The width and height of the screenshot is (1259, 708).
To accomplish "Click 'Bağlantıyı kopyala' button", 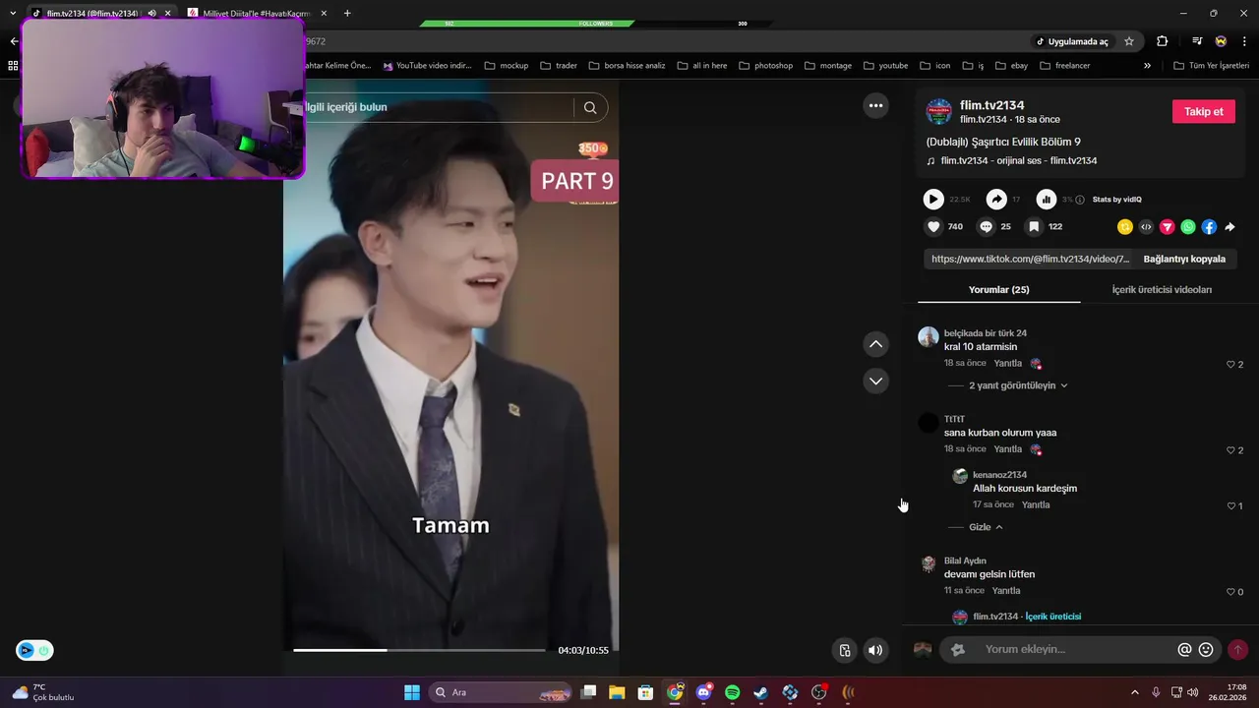I will point(1184,259).
